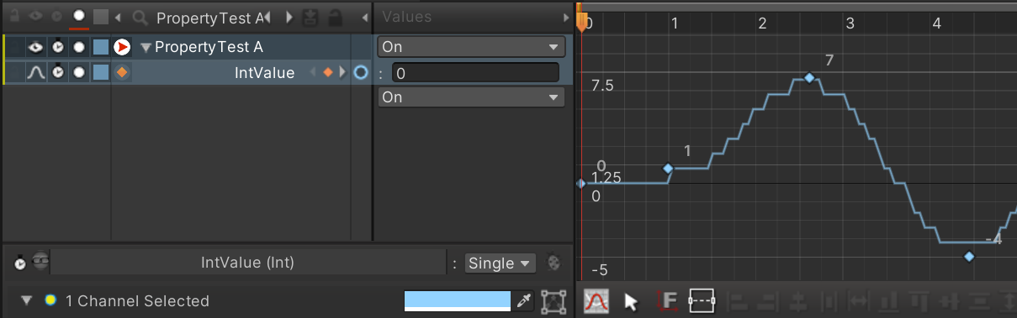Click the blue circle icon beside IntValue
The image size is (1017, 318).
(361, 73)
